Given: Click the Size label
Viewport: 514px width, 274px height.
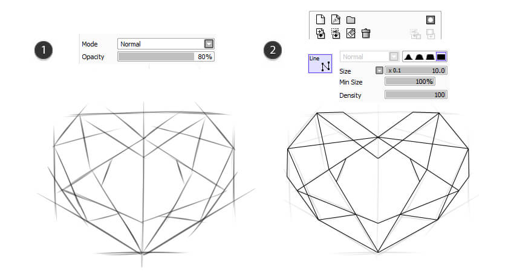Looking at the screenshot, I should click(x=345, y=71).
